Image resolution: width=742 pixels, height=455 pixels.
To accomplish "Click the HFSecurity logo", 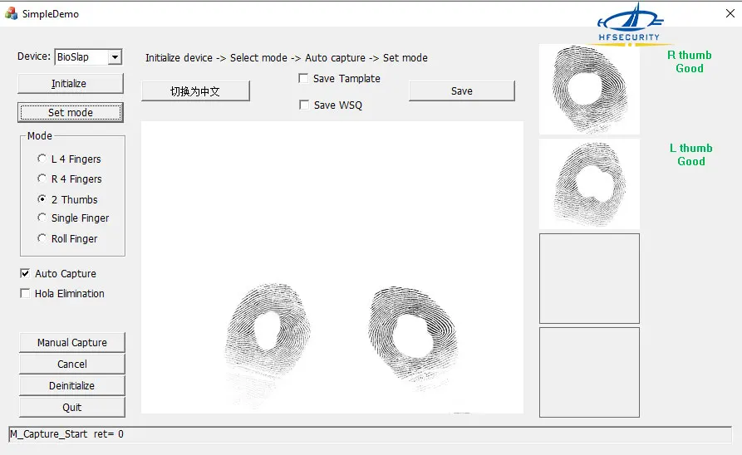I will (x=630, y=25).
